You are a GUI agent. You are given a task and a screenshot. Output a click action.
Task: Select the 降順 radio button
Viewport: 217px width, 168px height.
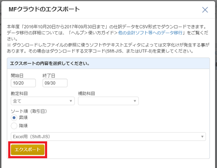(14, 126)
